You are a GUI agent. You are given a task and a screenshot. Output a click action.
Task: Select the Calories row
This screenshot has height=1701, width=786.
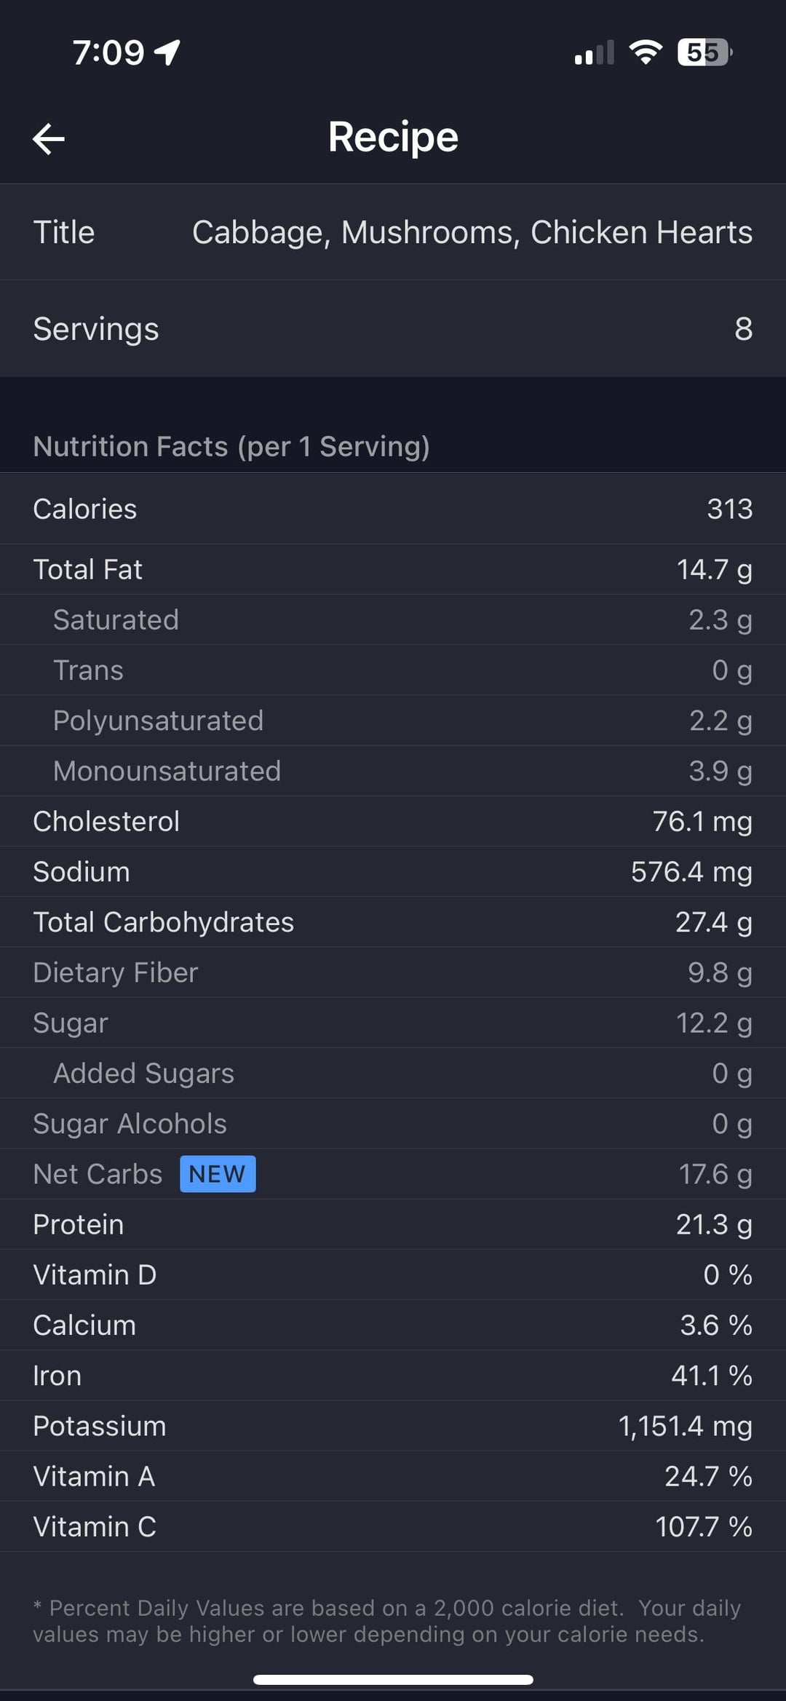click(393, 509)
